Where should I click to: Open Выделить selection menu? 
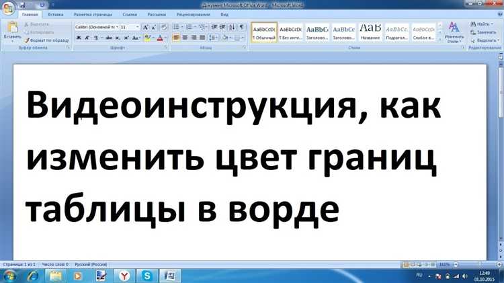[485, 40]
